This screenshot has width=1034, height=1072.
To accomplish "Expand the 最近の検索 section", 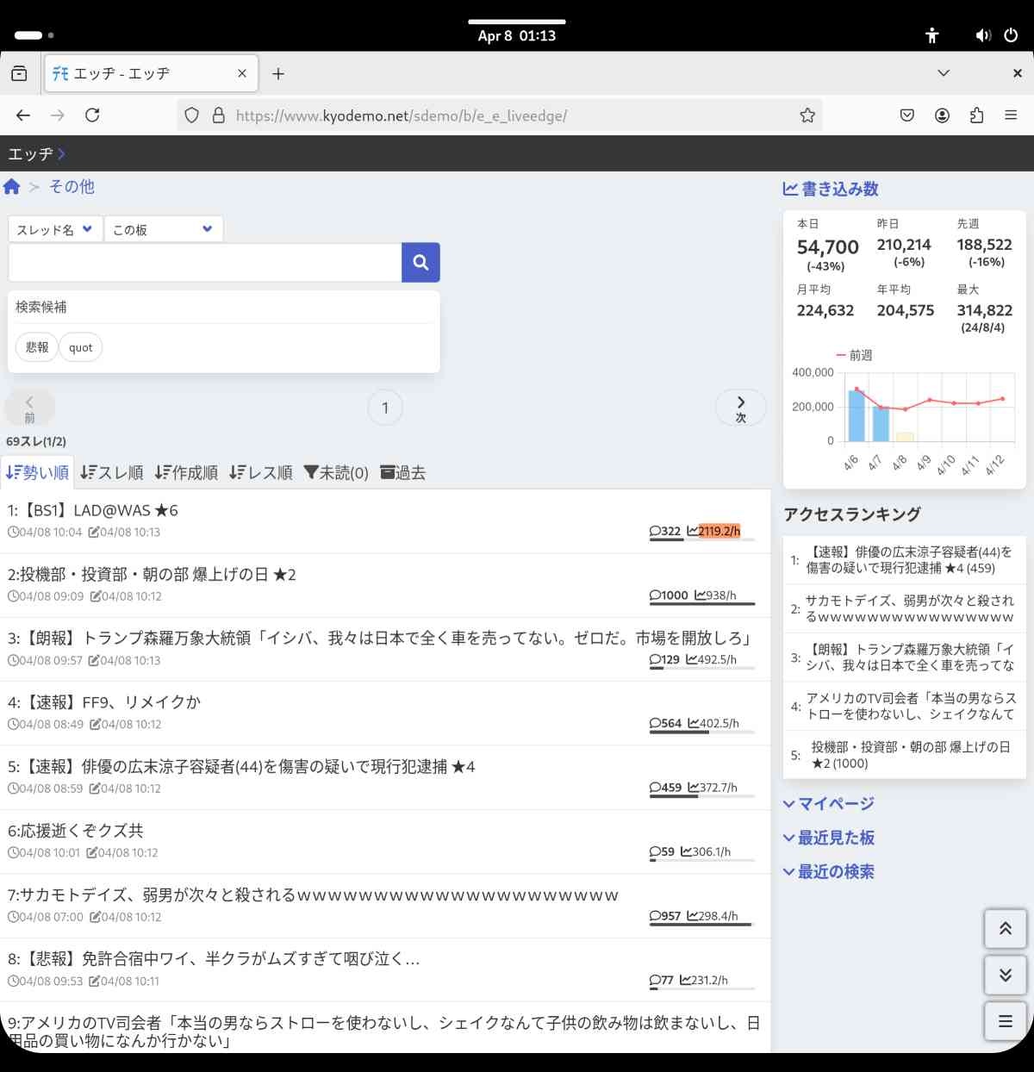I will tap(829, 872).
